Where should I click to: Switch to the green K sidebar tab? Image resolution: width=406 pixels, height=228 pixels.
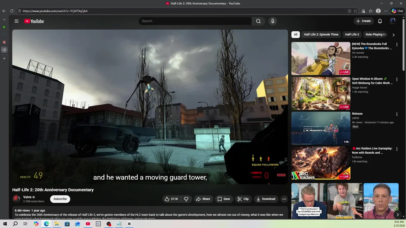[x=4, y=27]
